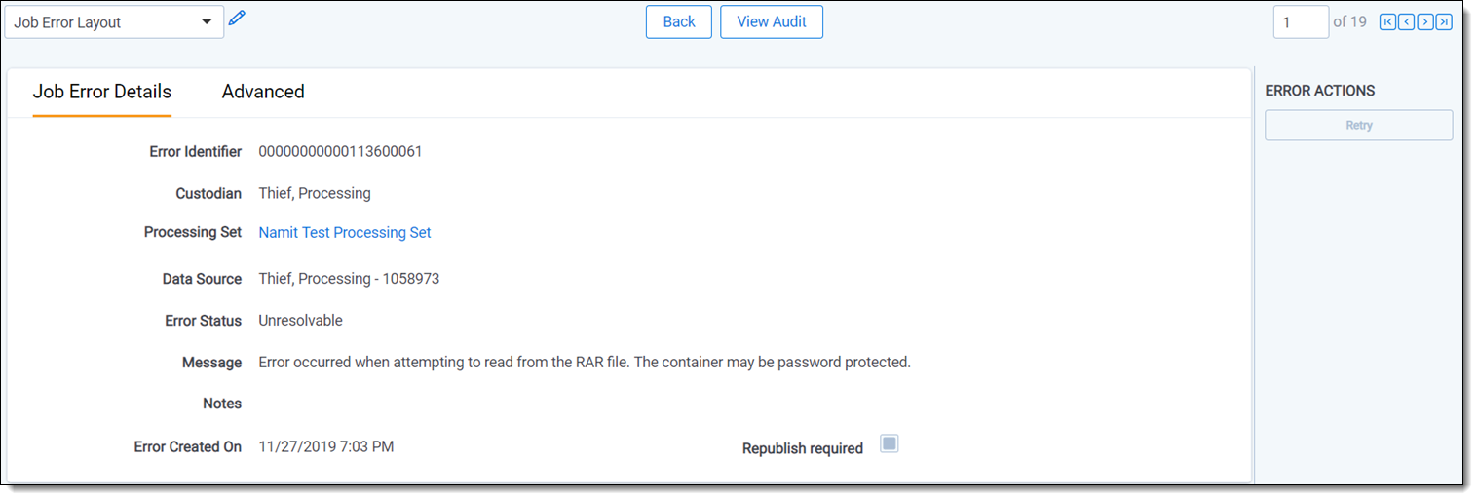Image resolution: width=1478 pixels, height=500 pixels.
Task: Click the Unresolvable error status value
Action: [300, 321]
